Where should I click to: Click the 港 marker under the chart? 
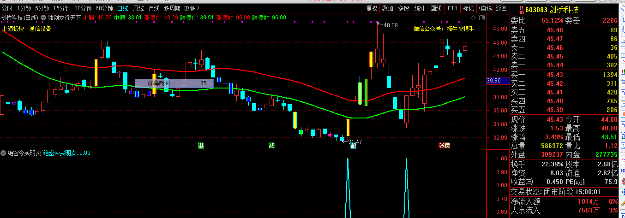[201, 145]
